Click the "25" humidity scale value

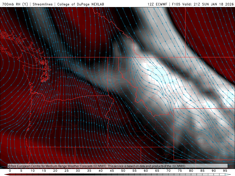[67, 171]
